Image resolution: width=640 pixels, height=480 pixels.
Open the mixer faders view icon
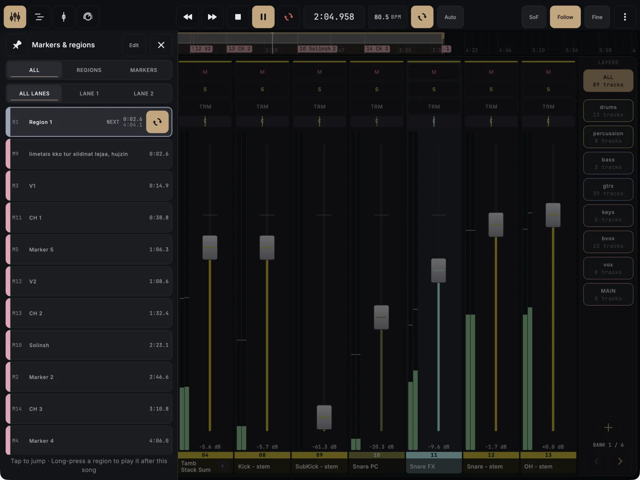[15, 17]
